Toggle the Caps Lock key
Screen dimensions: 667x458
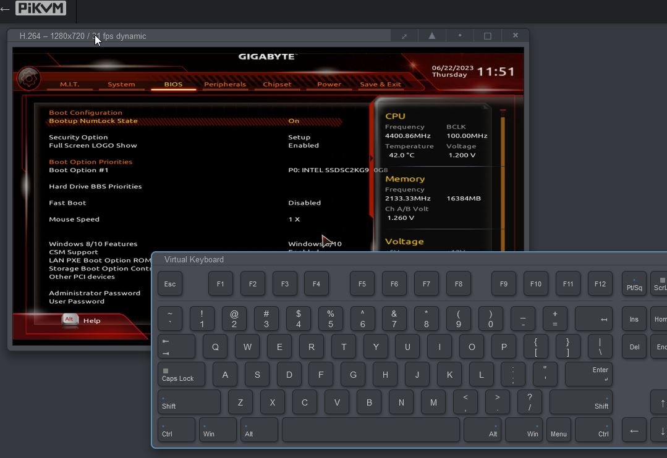coord(181,374)
